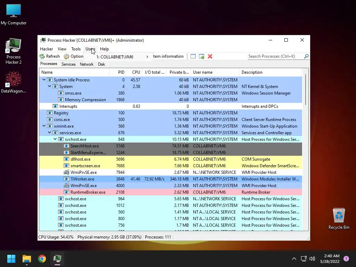
Task: Switch to the Services tab
Action: coord(68,64)
